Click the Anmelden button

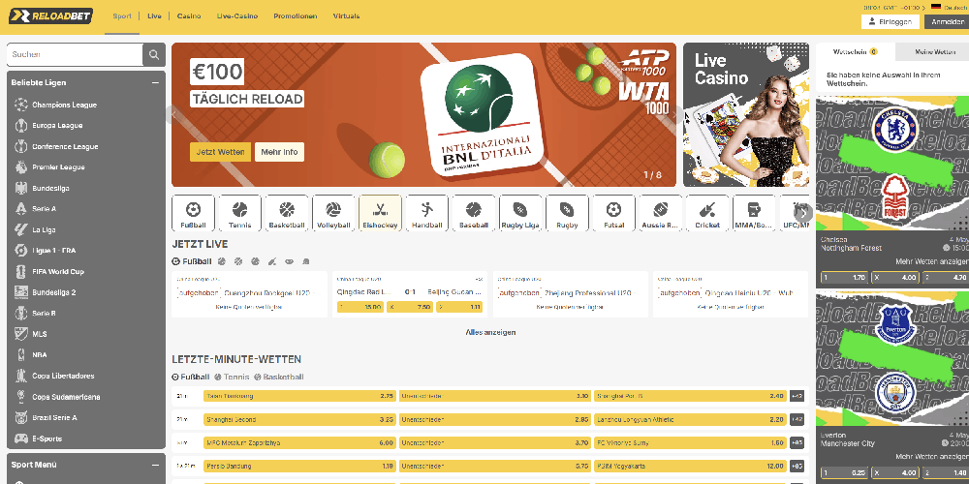coord(948,21)
